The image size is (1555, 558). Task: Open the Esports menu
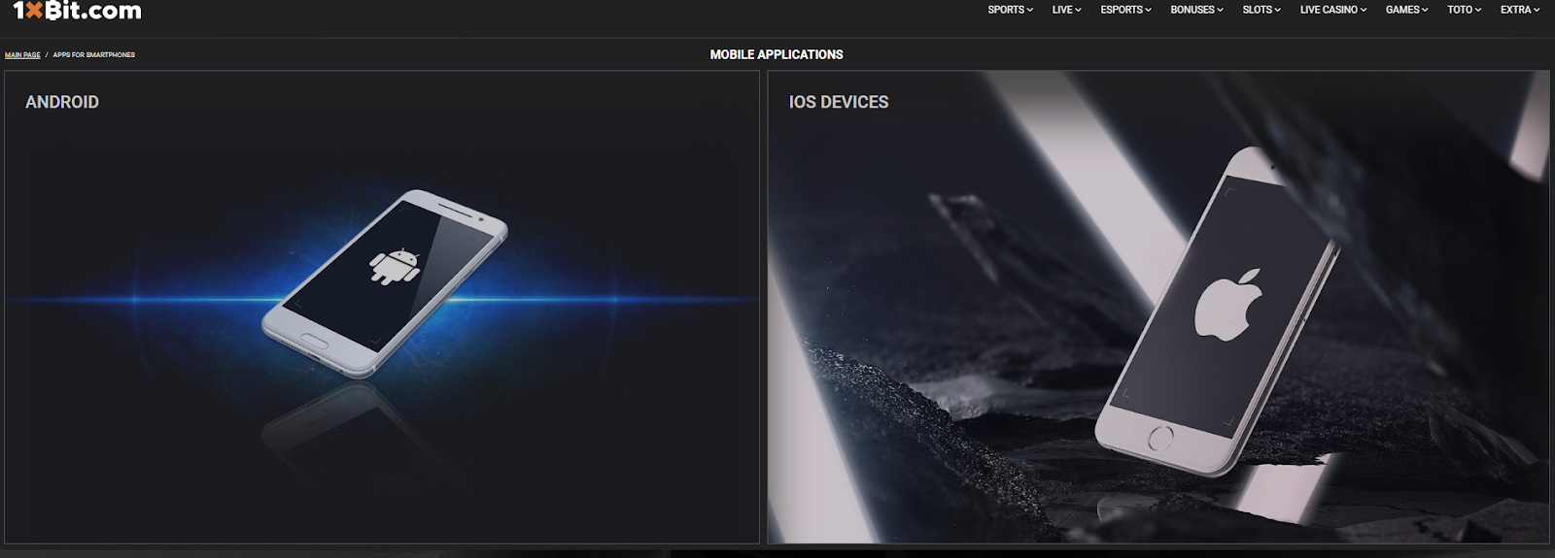point(1125,10)
